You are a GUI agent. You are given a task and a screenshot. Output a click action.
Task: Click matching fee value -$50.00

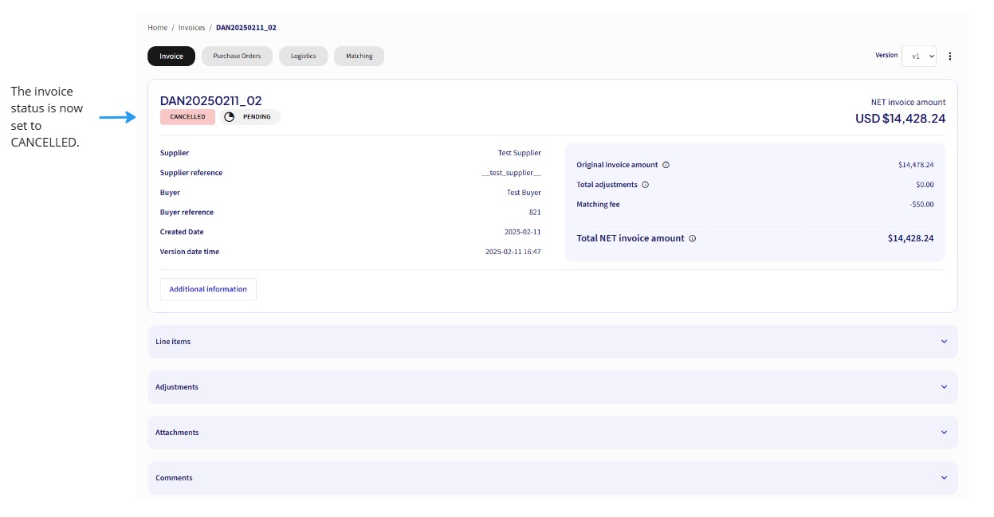(x=921, y=205)
